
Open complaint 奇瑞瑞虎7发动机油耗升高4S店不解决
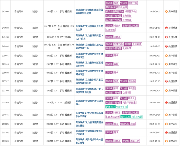(x=89, y=37)
